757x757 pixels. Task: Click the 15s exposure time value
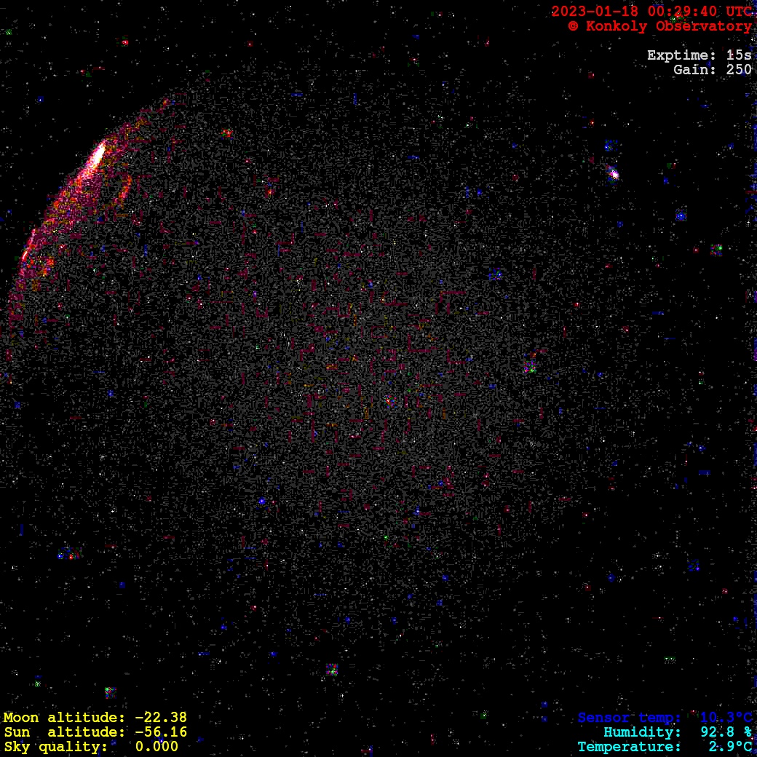[739, 55]
